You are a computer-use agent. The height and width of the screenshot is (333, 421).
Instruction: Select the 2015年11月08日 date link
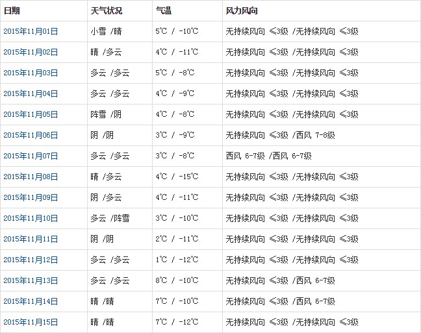click(31, 177)
